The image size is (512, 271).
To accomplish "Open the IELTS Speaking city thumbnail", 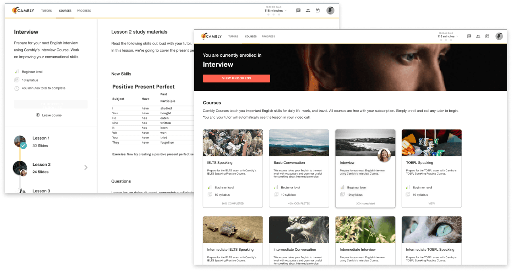I will click(x=233, y=143).
